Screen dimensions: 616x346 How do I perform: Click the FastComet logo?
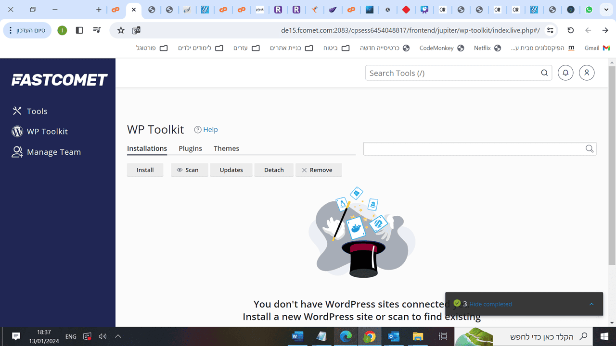(60, 80)
